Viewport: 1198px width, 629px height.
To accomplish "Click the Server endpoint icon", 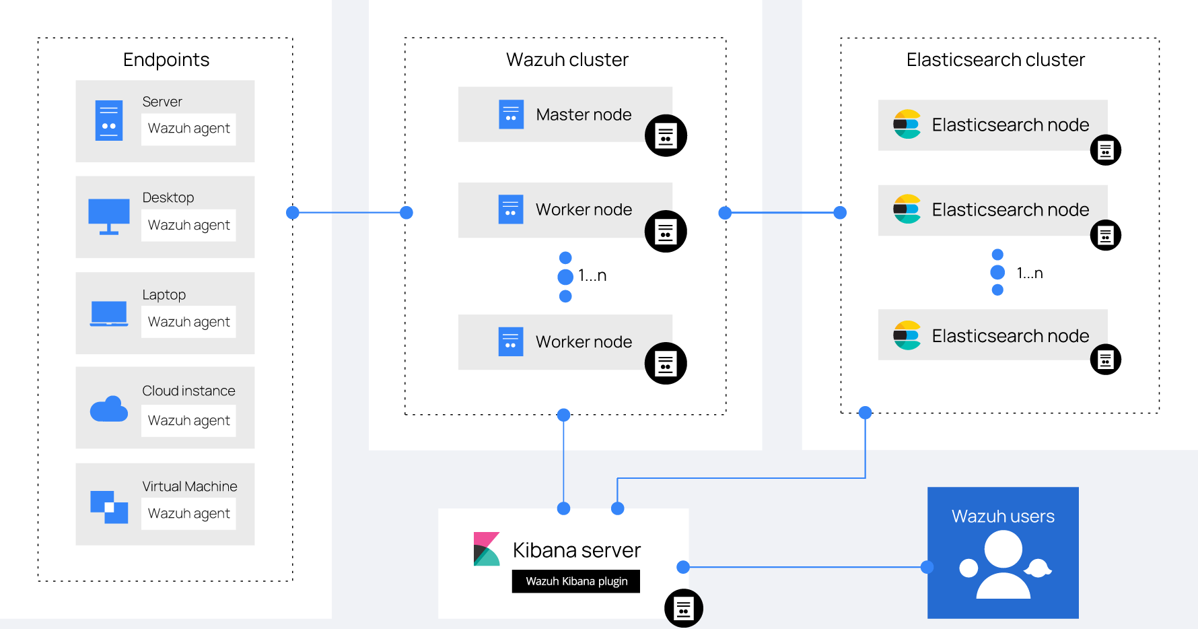I will pos(109,121).
